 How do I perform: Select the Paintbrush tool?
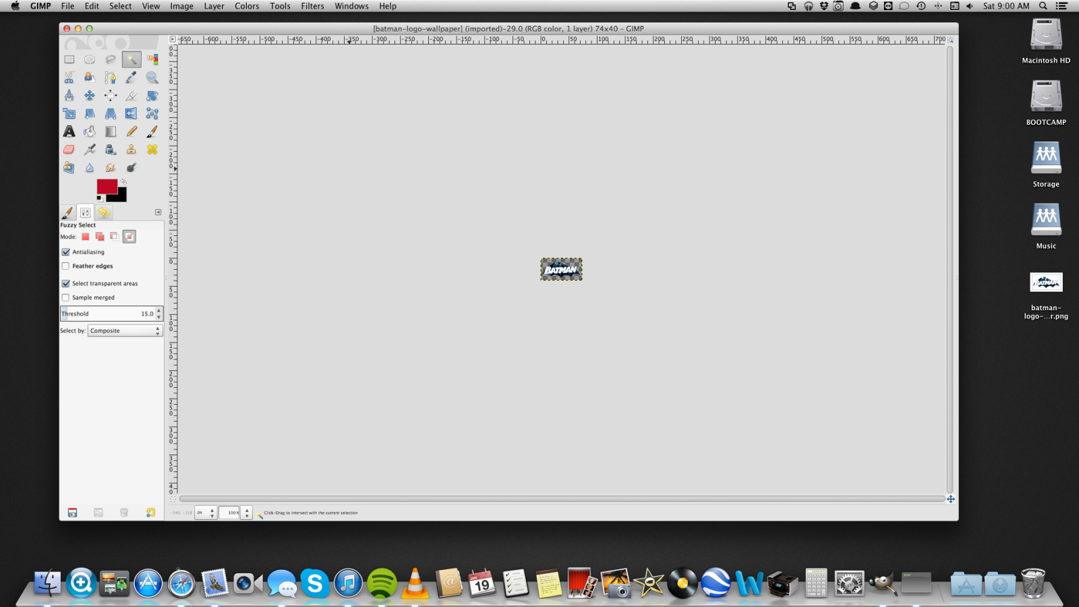click(x=152, y=132)
